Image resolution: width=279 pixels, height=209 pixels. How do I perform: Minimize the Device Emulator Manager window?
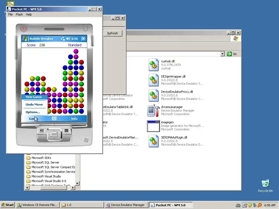(113, 18)
